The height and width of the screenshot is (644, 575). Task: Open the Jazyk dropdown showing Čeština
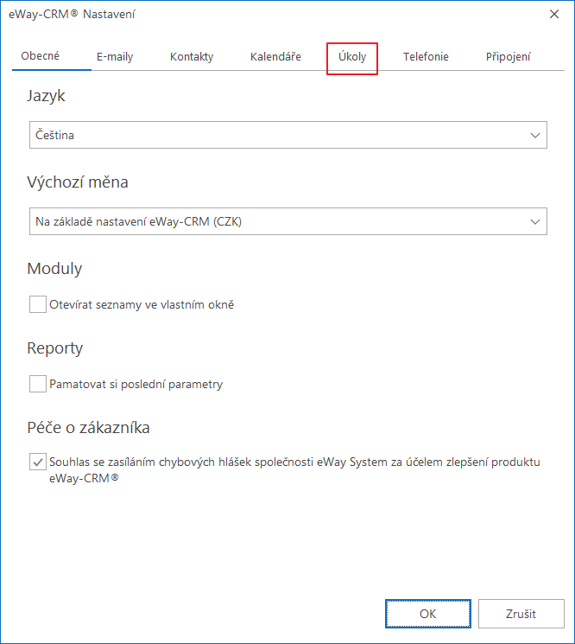(287, 135)
